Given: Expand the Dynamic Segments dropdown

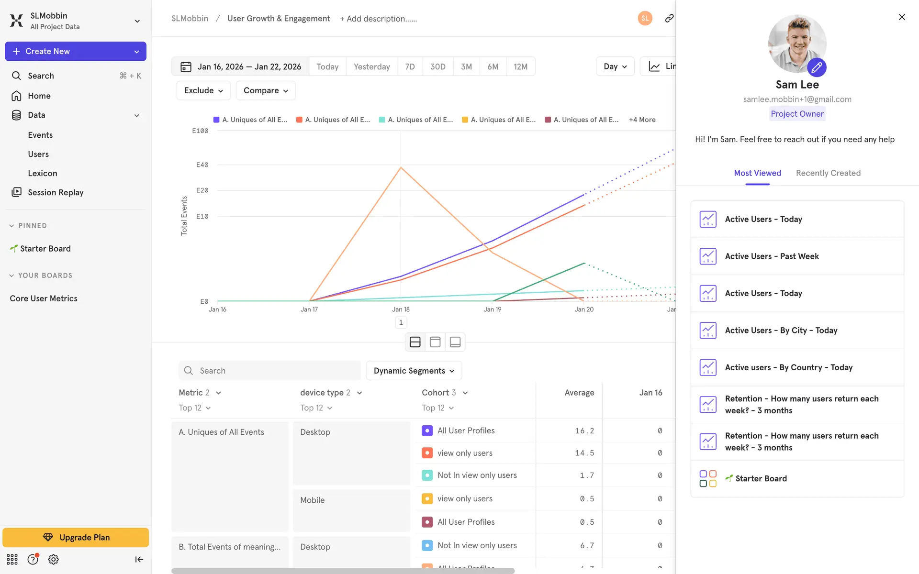Looking at the screenshot, I should pyautogui.click(x=414, y=371).
